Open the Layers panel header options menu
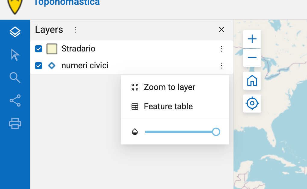 [x=75, y=29]
